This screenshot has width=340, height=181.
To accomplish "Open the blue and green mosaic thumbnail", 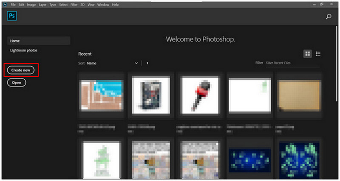I will pos(299,160).
